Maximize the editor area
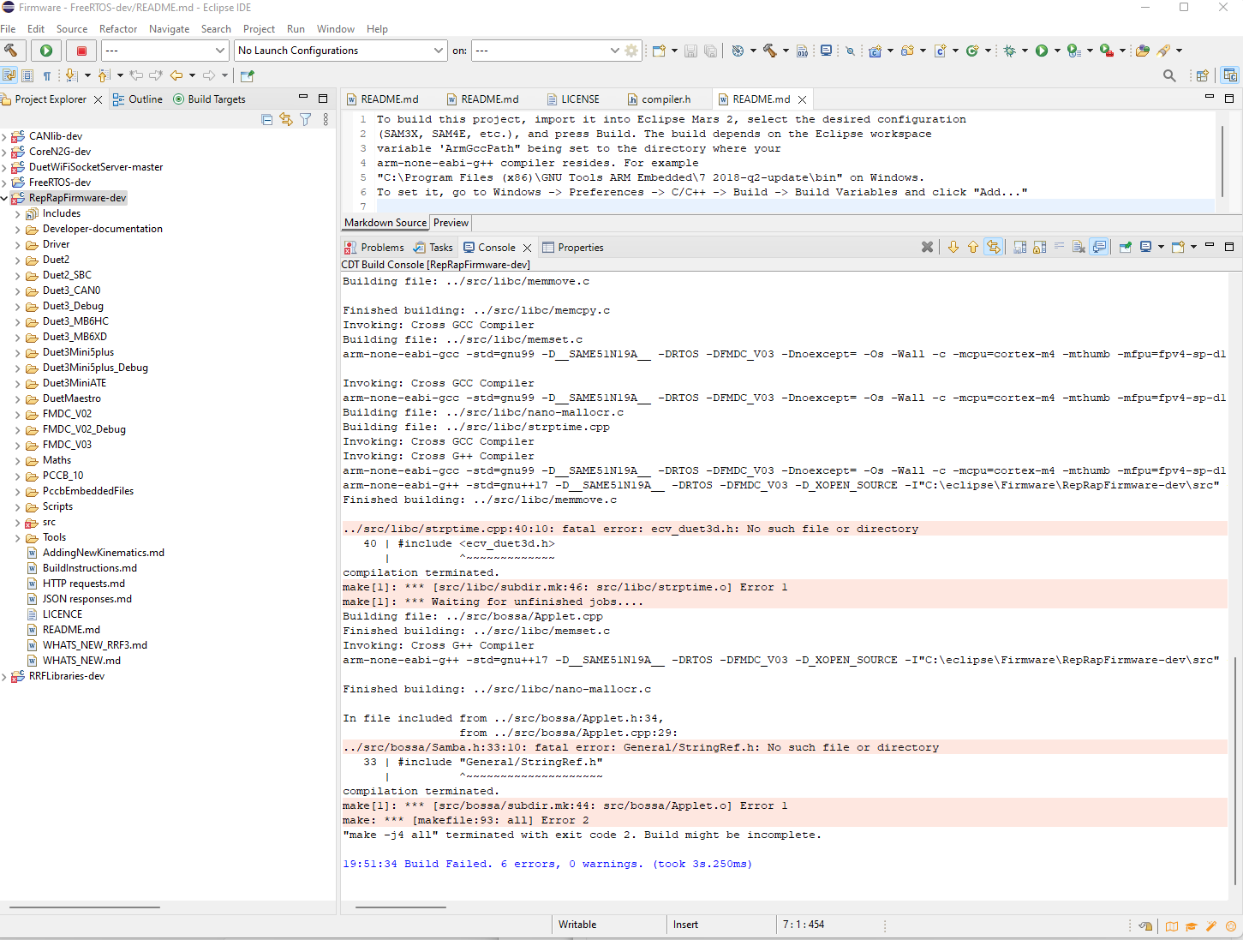The width and height of the screenshot is (1243, 940). click(1228, 98)
